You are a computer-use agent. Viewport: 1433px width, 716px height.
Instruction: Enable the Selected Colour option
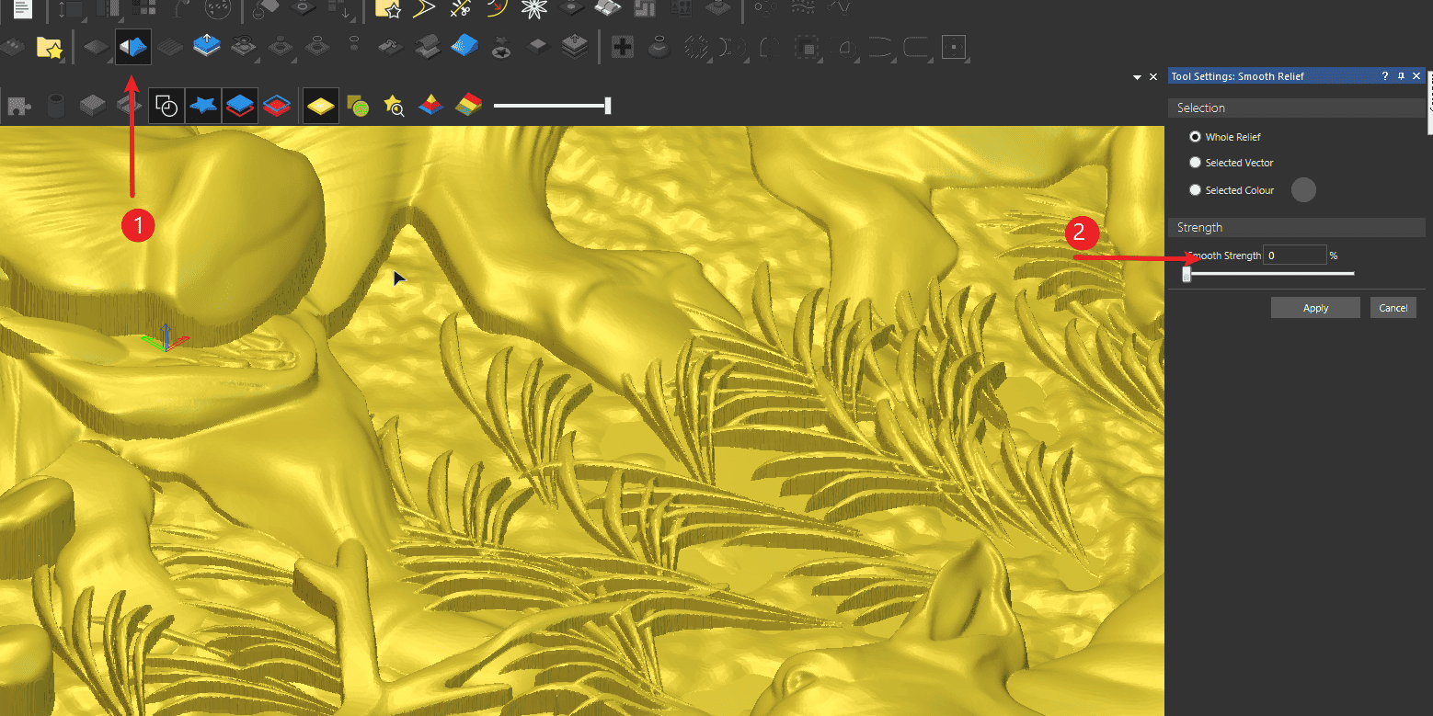pyautogui.click(x=1195, y=189)
